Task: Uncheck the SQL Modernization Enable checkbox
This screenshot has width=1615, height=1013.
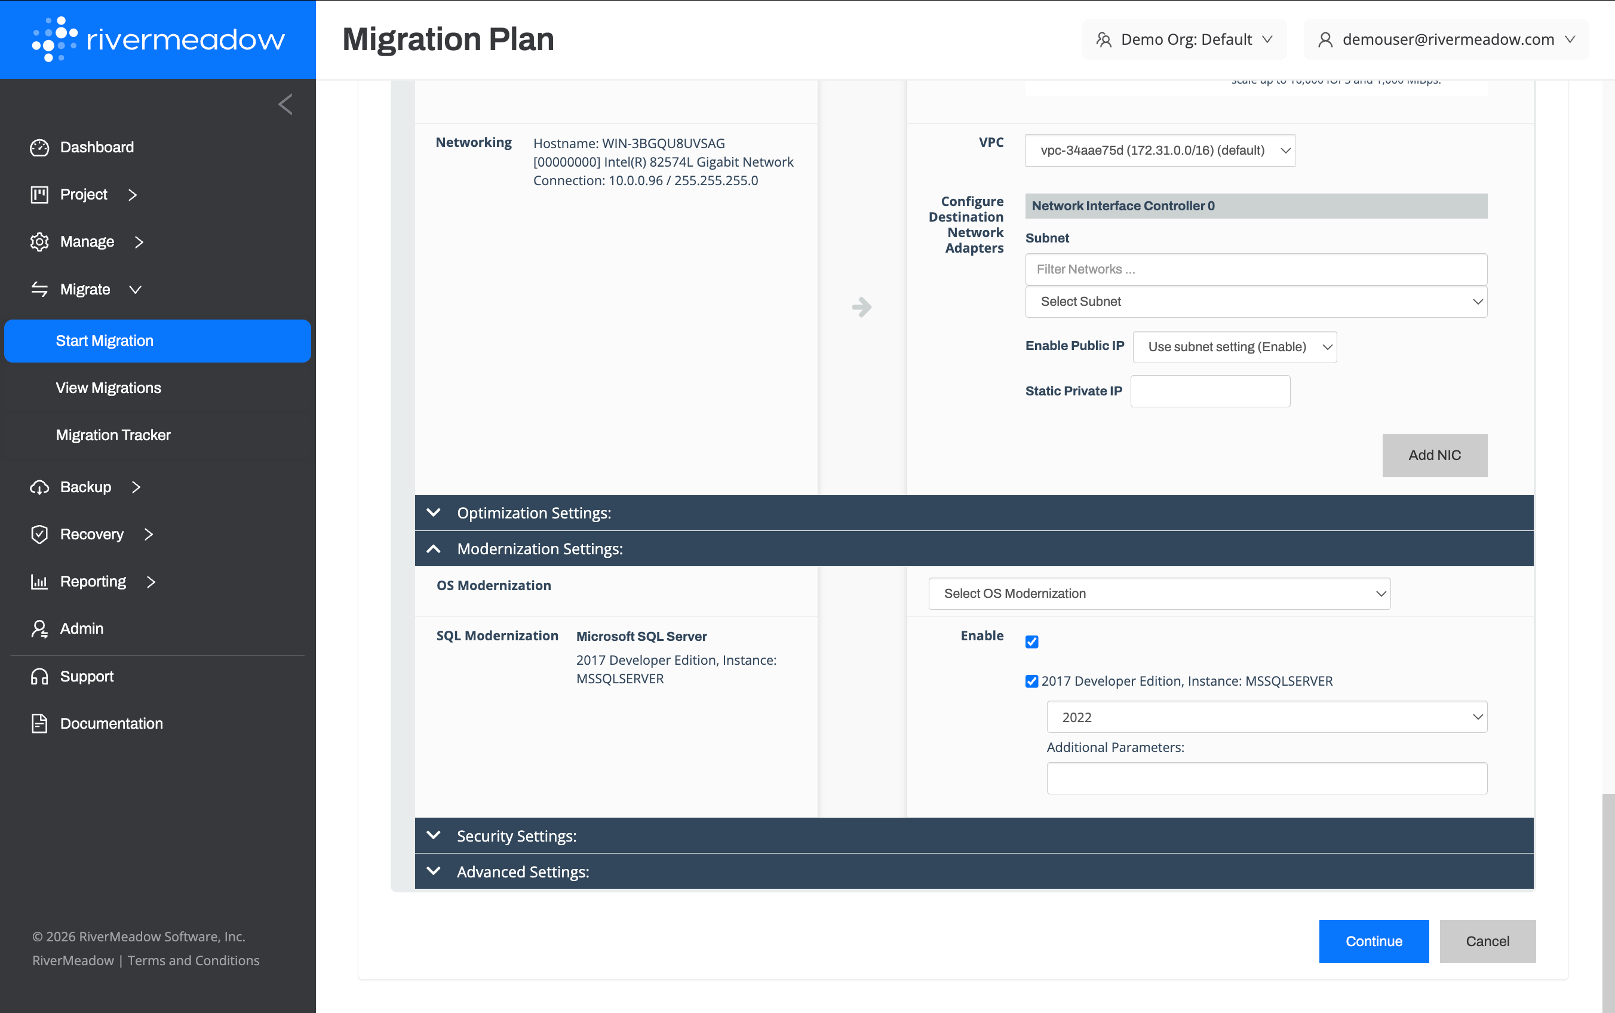Action: coord(1031,642)
